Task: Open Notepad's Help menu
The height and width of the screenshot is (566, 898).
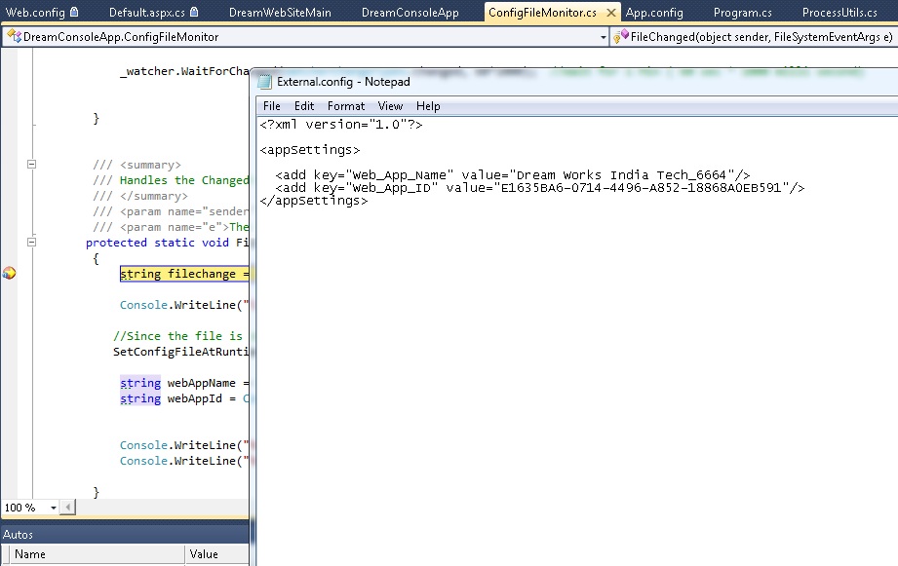Action: pyautogui.click(x=428, y=106)
